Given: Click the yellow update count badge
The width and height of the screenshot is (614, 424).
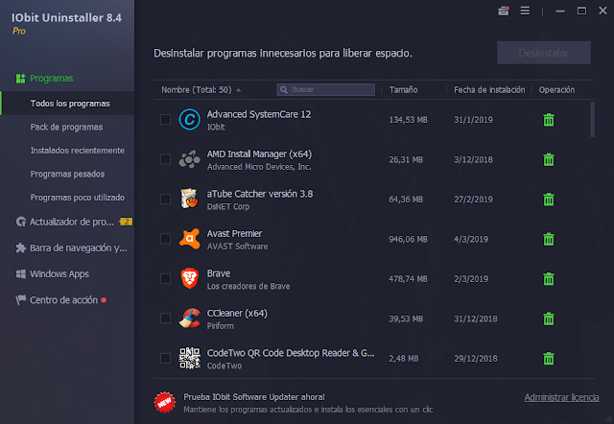Looking at the screenshot, I should [x=126, y=222].
